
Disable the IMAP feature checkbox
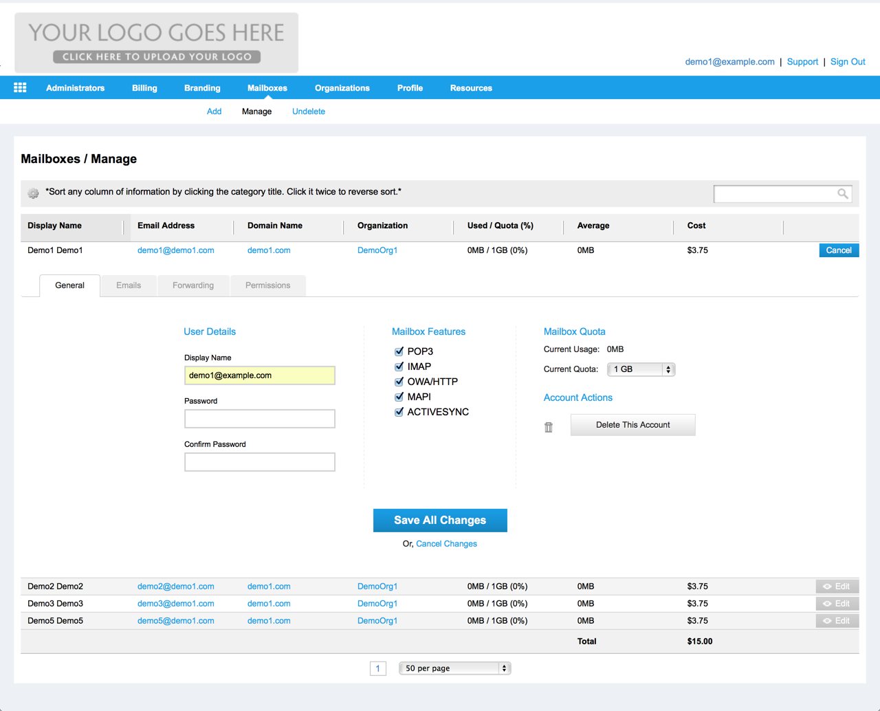coord(399,367)
